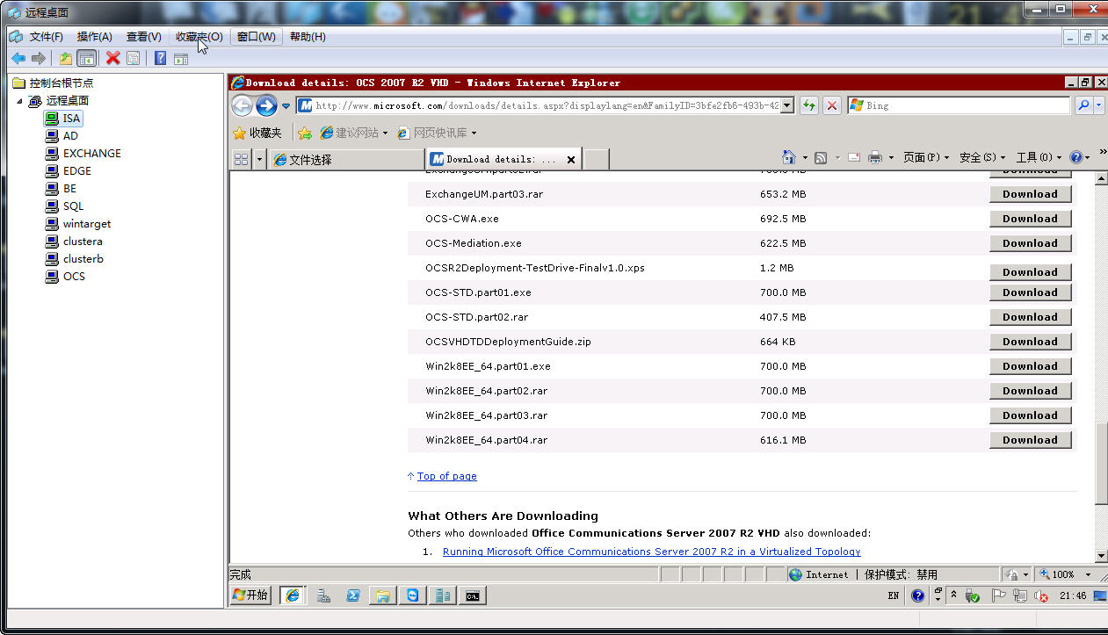
Task: Click the add to favorites bar icon
Action: (305, 133)
